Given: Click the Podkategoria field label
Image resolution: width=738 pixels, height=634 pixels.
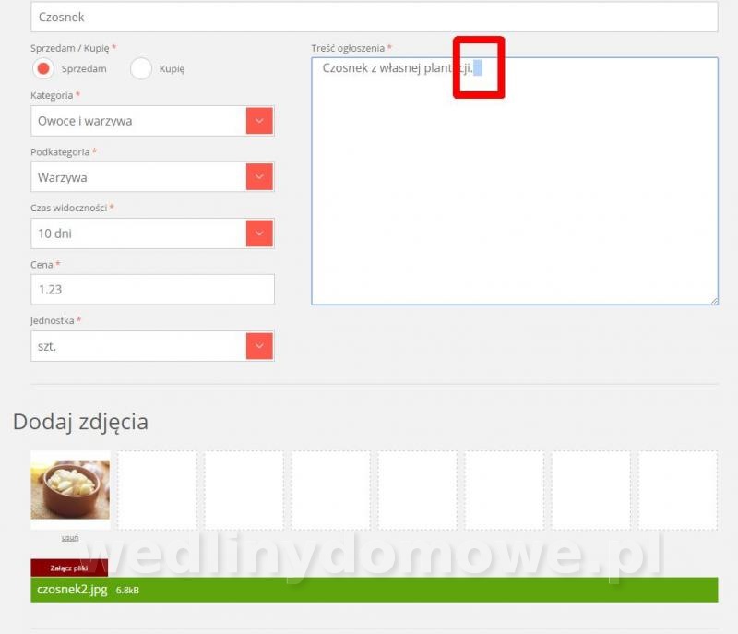Looking at the screenshot, I should tap(60, 152).
